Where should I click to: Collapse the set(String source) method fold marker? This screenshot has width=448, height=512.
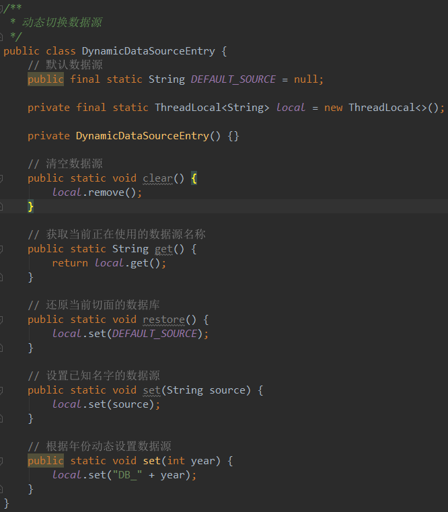[x=1, y=390]
